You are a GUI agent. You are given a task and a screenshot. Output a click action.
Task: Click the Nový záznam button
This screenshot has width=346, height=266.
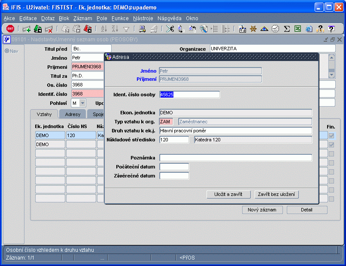[262, 210]
